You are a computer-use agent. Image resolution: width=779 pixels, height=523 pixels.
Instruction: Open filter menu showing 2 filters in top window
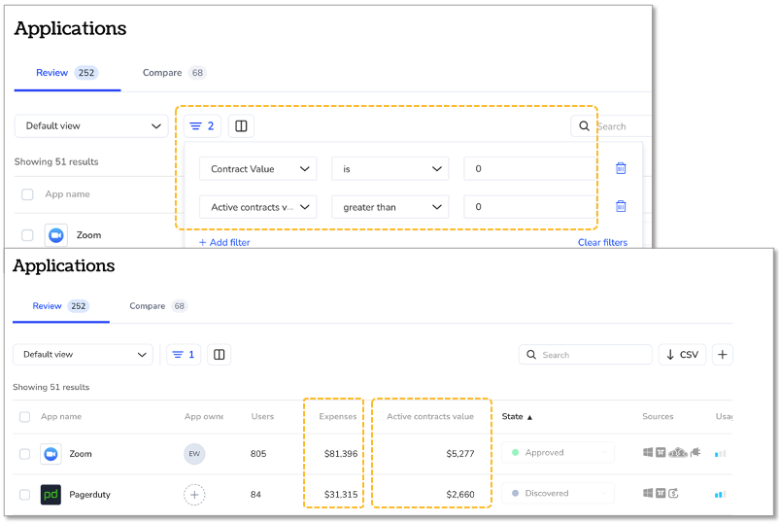[202, 126]
